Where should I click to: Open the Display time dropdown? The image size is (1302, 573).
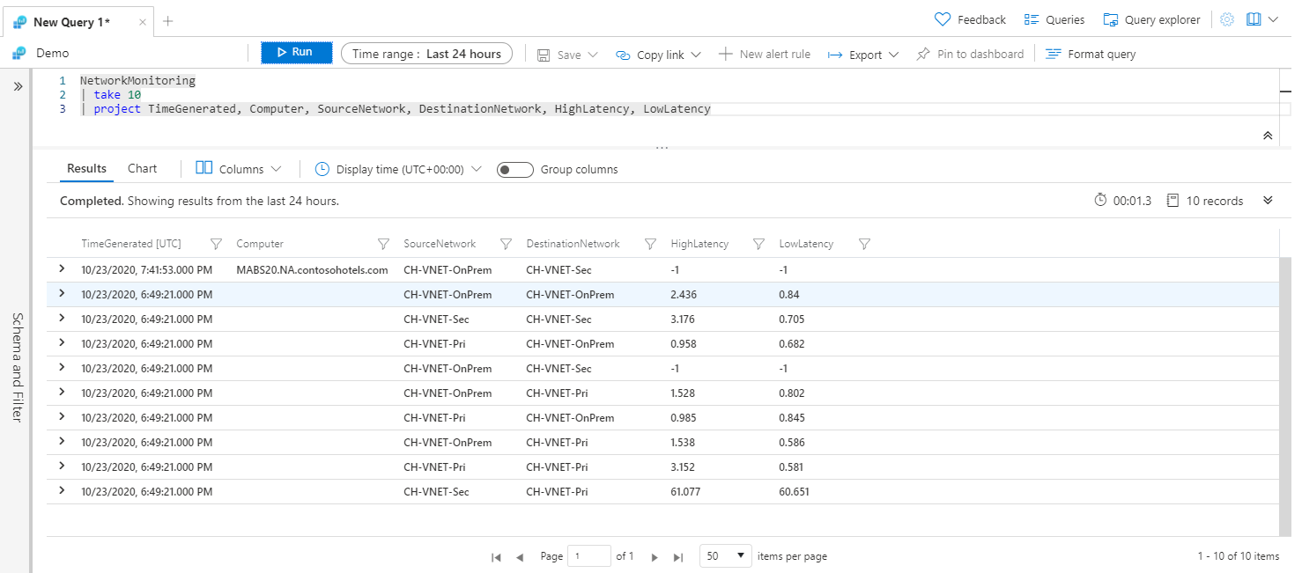click(398, 169)
